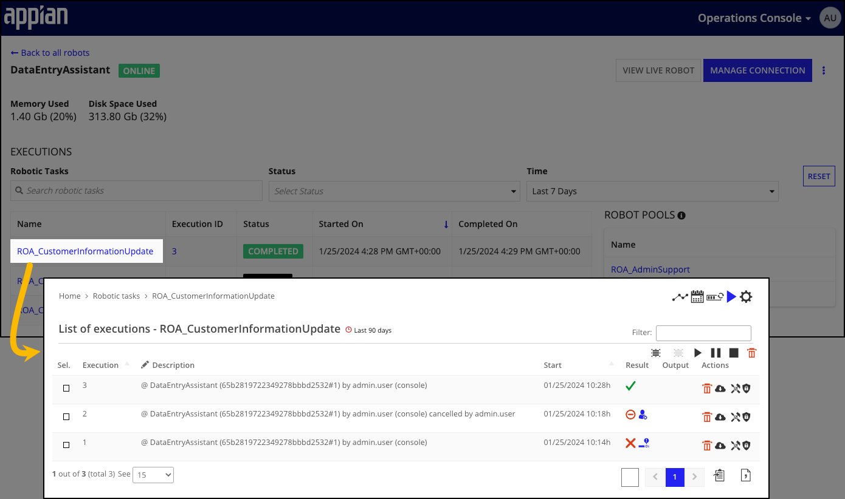Click the shield lock icon for execution 1
The height and width of the screenshot is (499, 845).
pos(747,446)
